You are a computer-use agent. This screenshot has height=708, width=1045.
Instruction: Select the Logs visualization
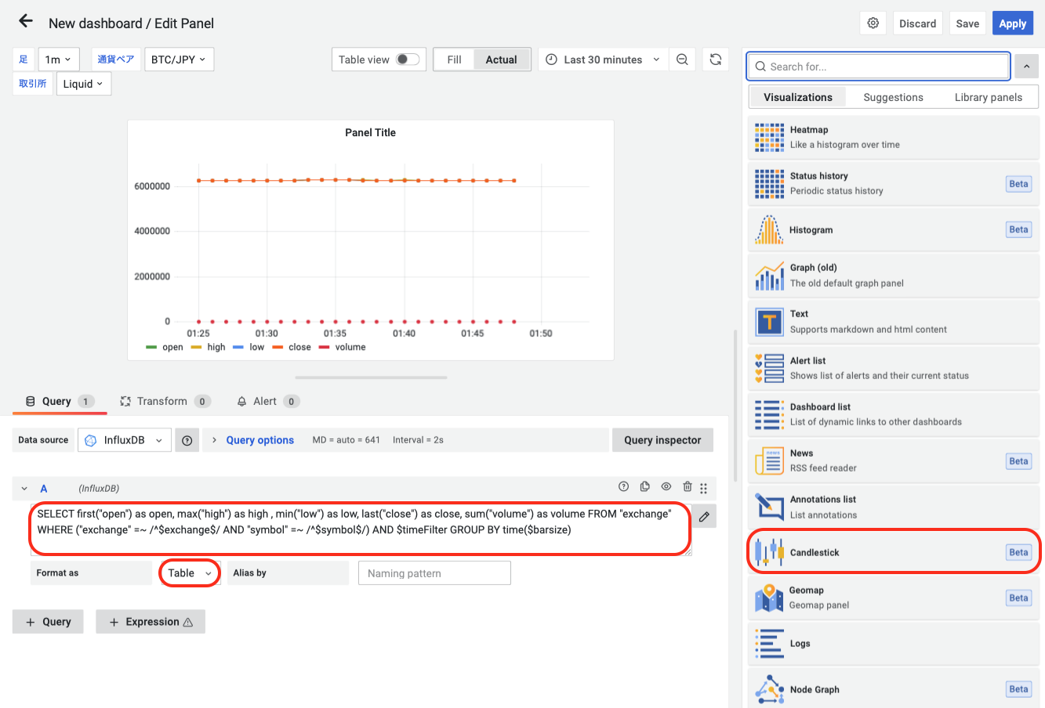pyautogui.click(x=894, y=644)
